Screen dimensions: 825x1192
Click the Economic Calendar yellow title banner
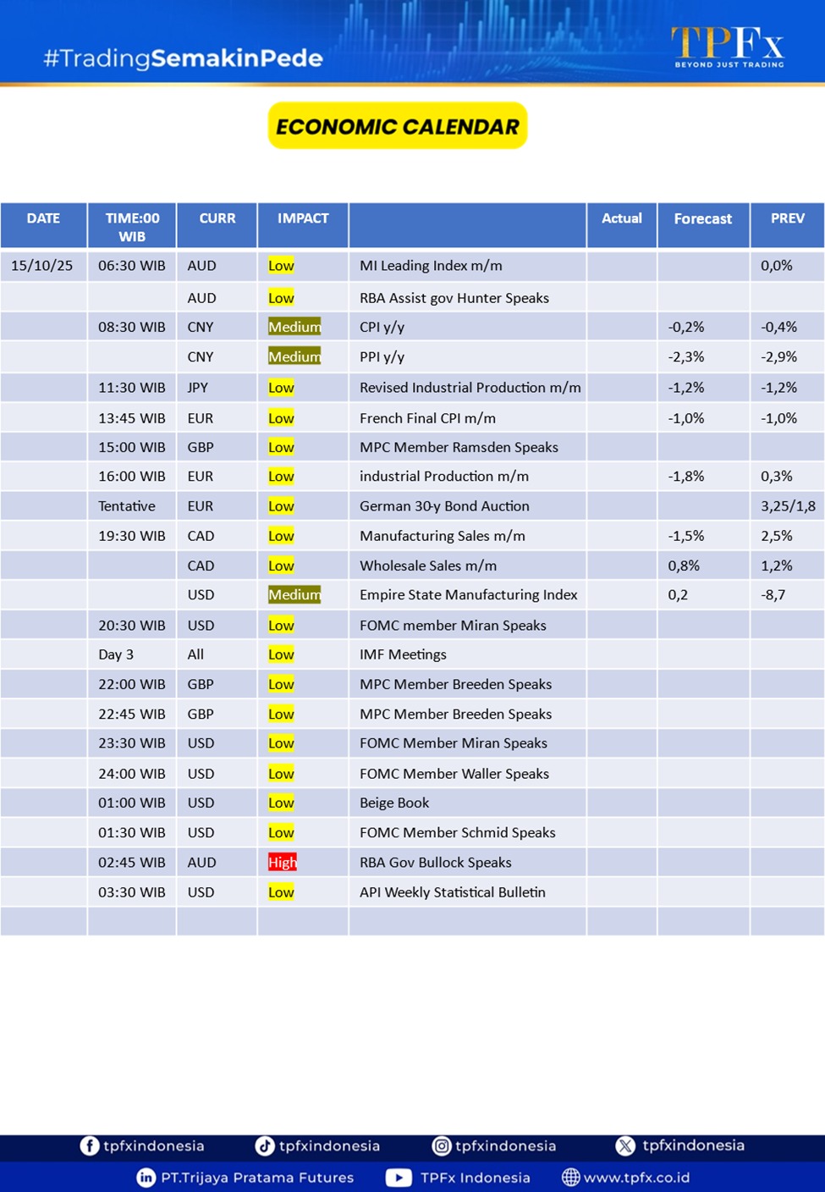coord(398,126)
